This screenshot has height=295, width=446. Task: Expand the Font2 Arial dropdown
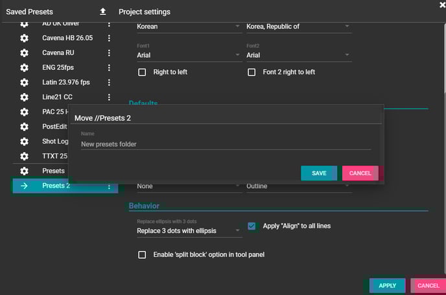[x=298, y=55]
